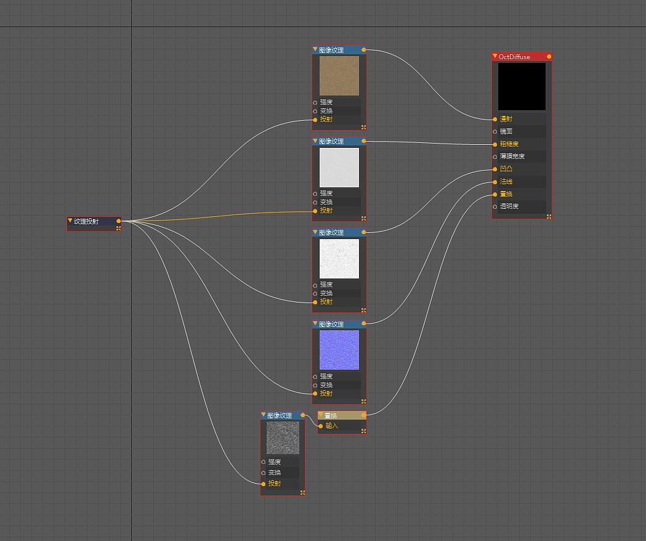The width and height of the screenshot is (646, 541).
Task: Click the 漫射 input port on OctDiffuse
Action: pyautogui.click(x=495, y=119)
